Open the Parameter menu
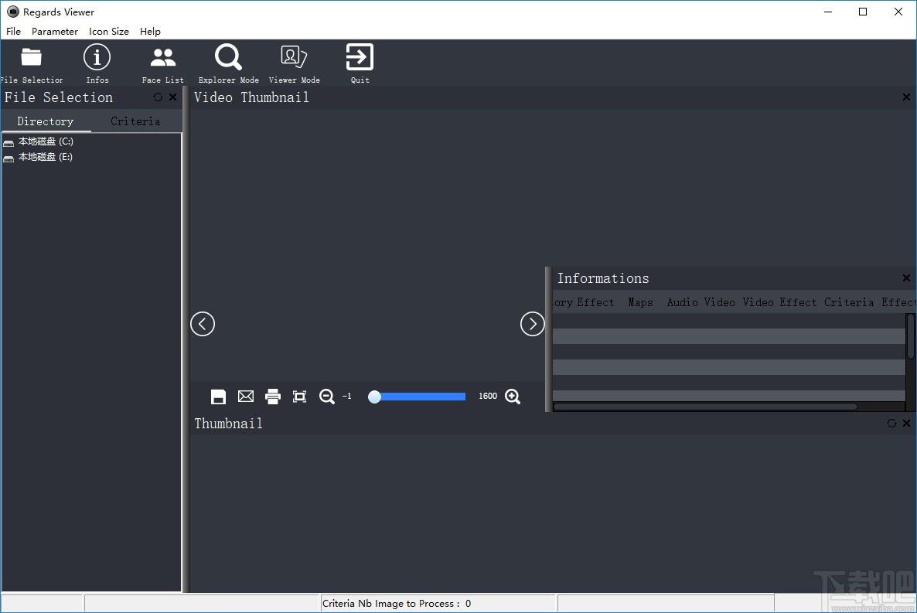 coord(54,32)
